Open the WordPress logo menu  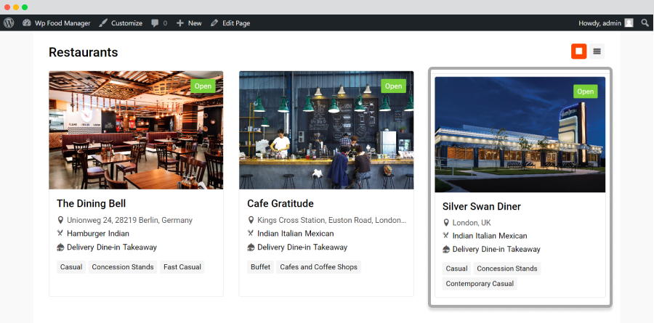click(9, 23)
